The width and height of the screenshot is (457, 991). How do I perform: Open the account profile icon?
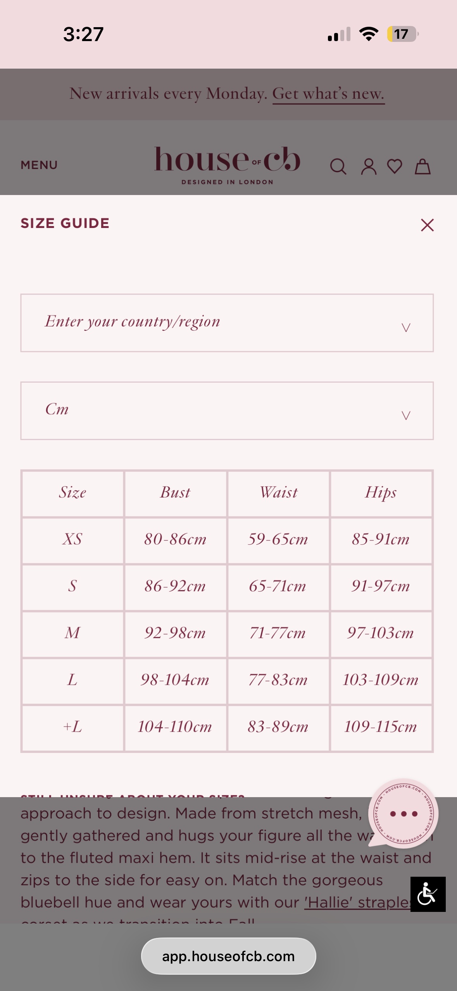(369, 167)
